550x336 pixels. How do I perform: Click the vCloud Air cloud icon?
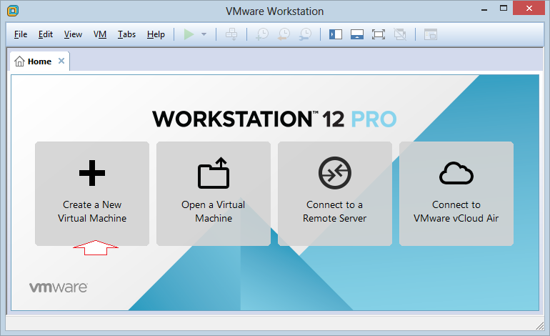[x=456, y=173]
